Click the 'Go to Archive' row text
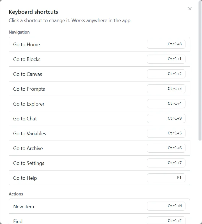Viewport: 202px width, 224px height. pos(28,148)
